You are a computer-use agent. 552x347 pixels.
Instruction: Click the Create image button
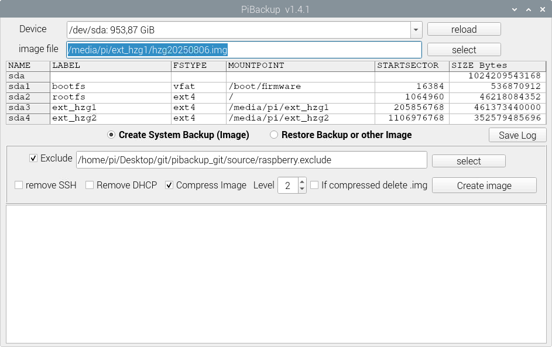point(484,185)
